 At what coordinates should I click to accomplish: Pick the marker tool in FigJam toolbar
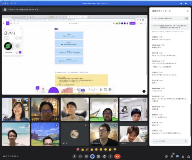point(43,90)
